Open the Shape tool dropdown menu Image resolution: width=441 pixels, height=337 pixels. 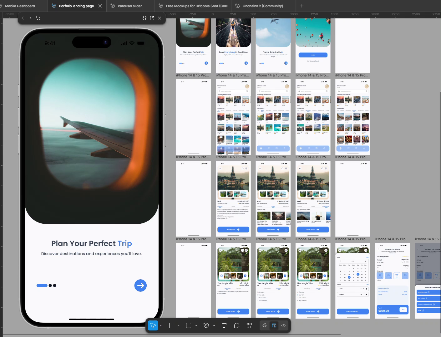pos(196,325)
